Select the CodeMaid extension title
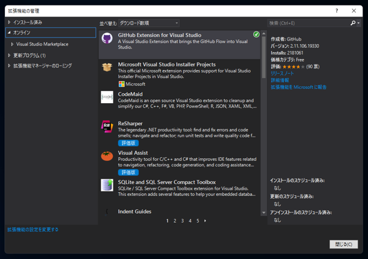The width and height of the screenshot is (368, 259). tap(130, 94)
